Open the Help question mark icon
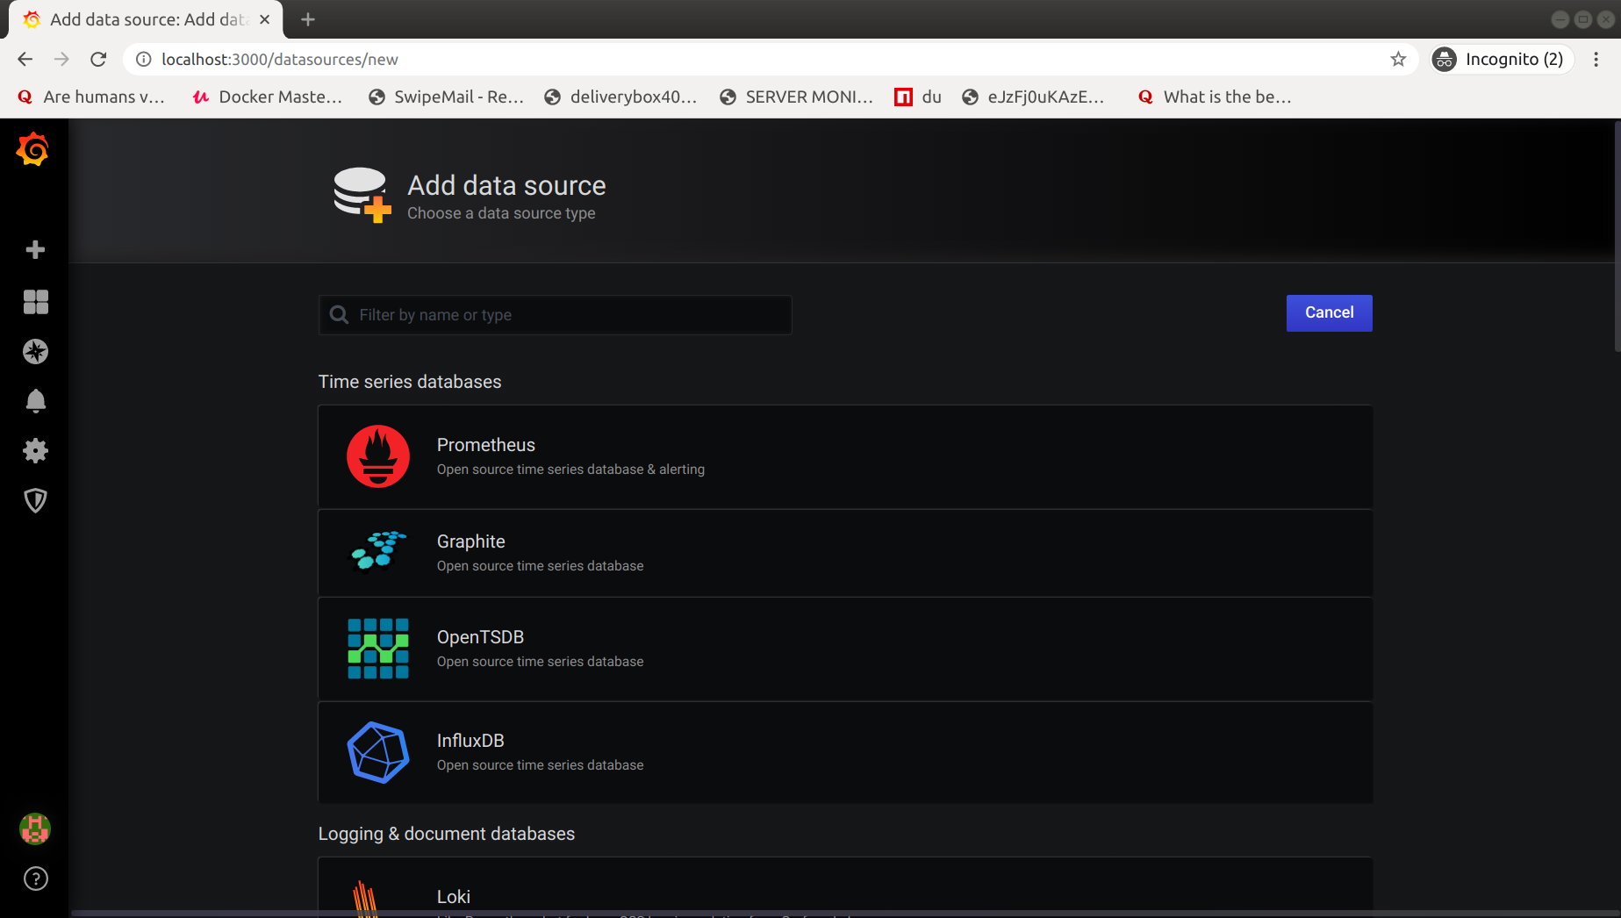1621x918 pixels. 35,879
